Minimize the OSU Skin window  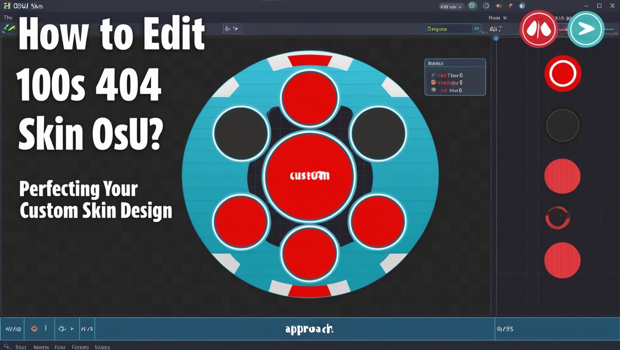[x=586, y=6]
